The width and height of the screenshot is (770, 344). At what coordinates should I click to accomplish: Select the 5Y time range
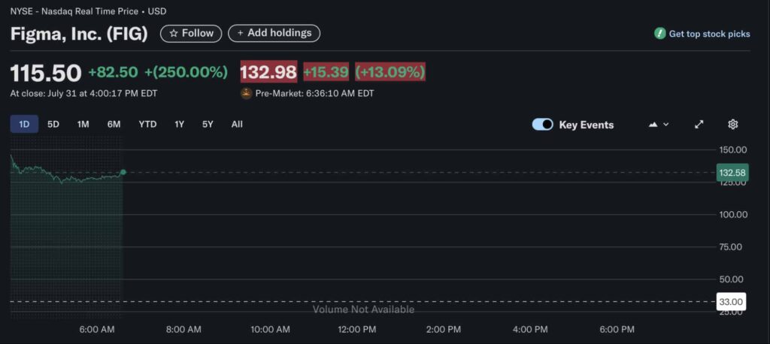click(x=208, y=124)
